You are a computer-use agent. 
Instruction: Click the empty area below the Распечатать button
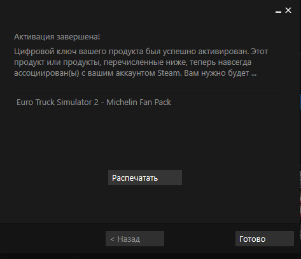(145, 204)
